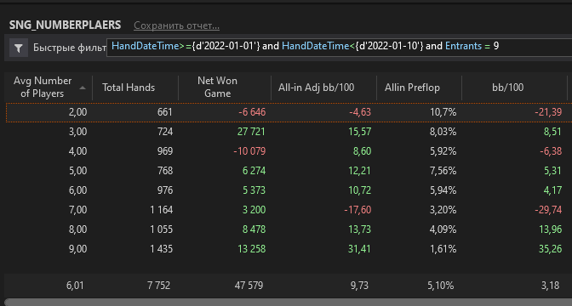572x306 pixels.
Task: Click the 6 274 net won cell
Action: [254, 171]
